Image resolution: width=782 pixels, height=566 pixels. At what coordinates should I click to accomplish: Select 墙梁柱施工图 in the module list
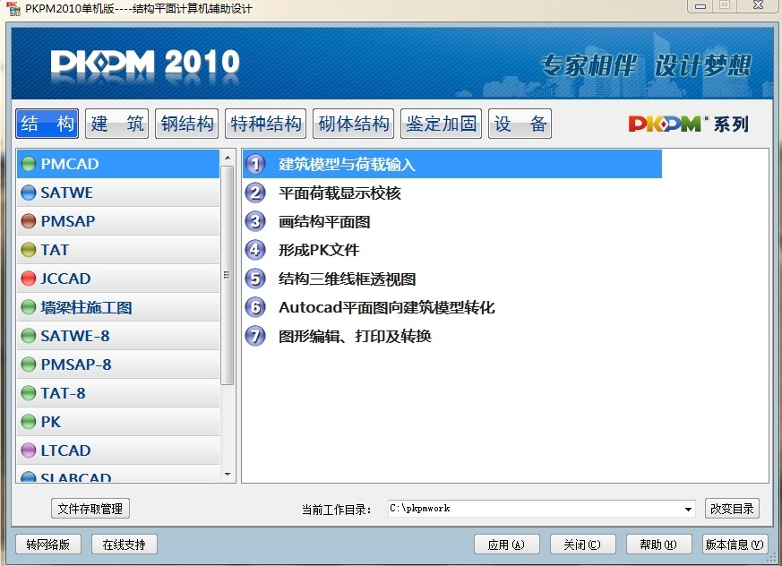click(x=118, y=307)
